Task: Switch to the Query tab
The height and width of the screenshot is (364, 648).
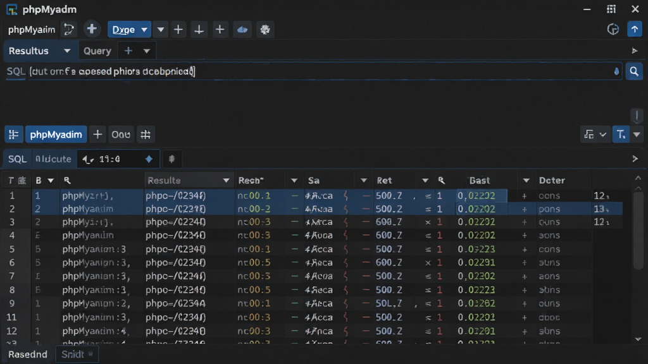Action: [x=97, y=51]
